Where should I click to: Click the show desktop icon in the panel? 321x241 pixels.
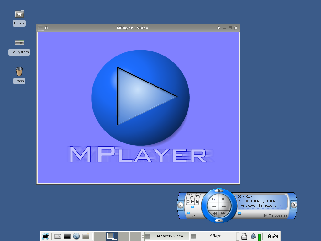pyautogui.click(x=58, y=236)
